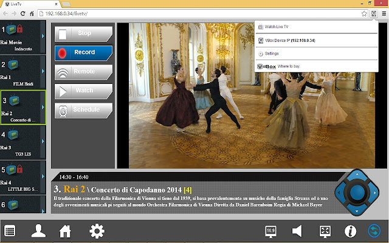
Task: Click the FILM Heidi program text
Action: coord(23,84)
